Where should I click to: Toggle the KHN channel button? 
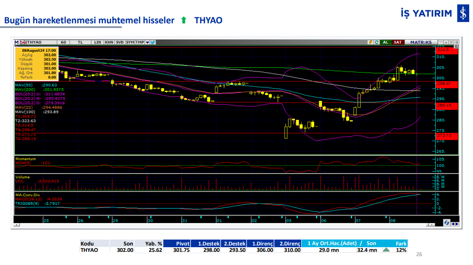point(109,42)
